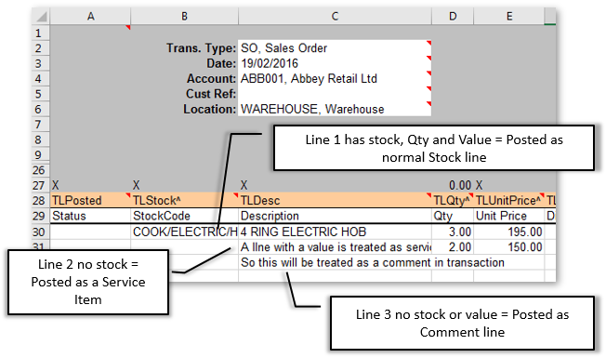Click the quantity cell showing 3.00

tap(453, 232)
